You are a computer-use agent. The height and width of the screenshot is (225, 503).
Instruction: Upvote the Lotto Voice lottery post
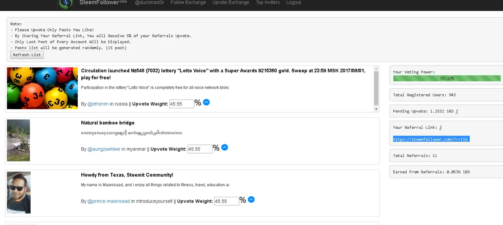point(206,102)
